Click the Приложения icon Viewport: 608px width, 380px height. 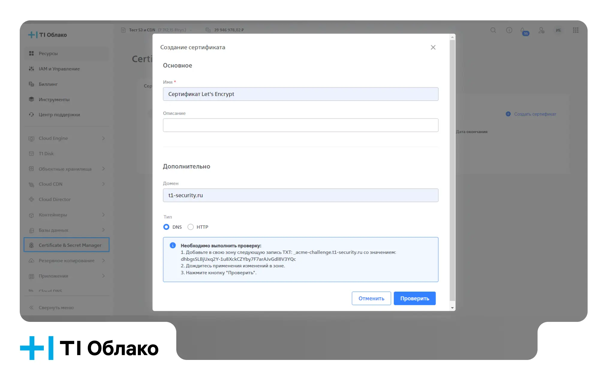pos(31,276)
